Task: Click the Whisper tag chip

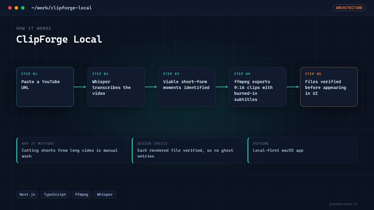Action: (105, 195)
